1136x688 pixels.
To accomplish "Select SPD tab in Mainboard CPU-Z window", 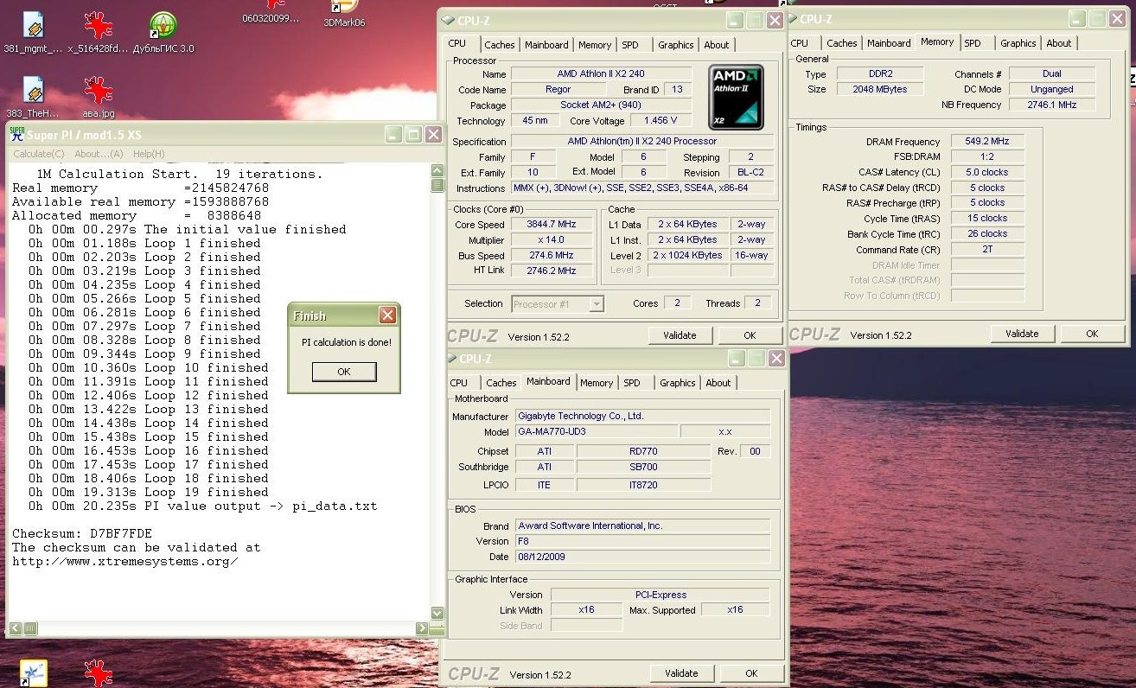I will [x=632, y=383].
